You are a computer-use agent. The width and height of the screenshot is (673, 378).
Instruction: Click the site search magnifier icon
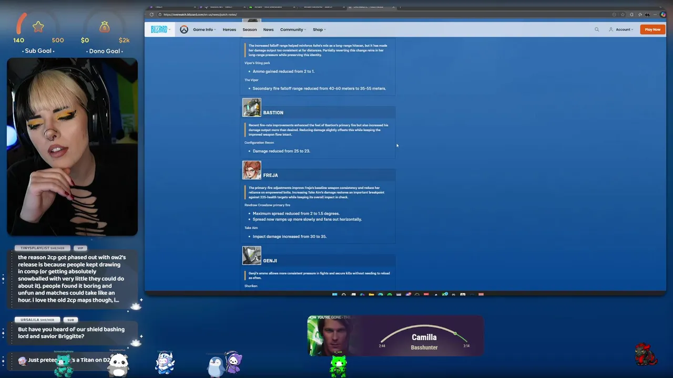[x=597, y=29]
